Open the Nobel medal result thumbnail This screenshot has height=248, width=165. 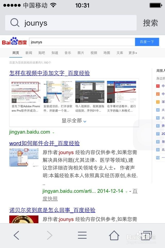(24, 219)
